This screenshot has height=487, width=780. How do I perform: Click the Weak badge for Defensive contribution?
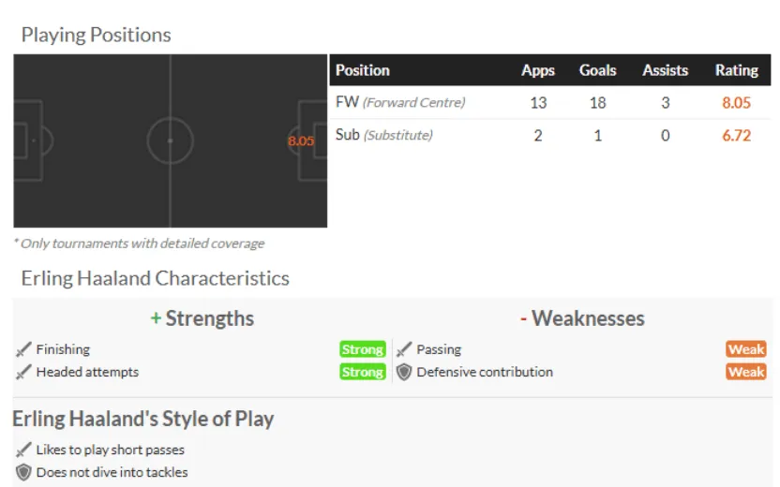tap(745, 372)
